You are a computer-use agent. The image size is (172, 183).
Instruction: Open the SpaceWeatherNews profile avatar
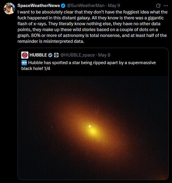[9, 8]
